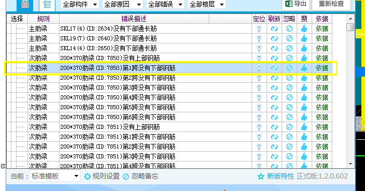Open the 标准模板 template dropdown

click(55, 176)
